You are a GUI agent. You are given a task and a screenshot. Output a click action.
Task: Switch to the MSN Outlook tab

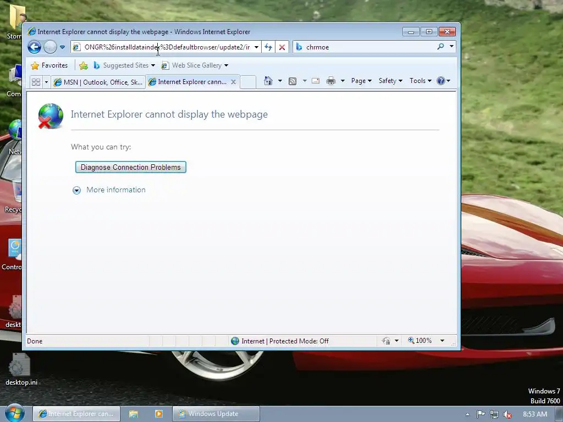tap(98, 82)
